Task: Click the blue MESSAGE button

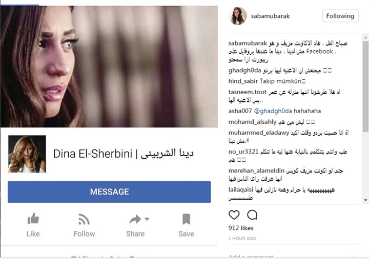Action: (x=109, y=192)
